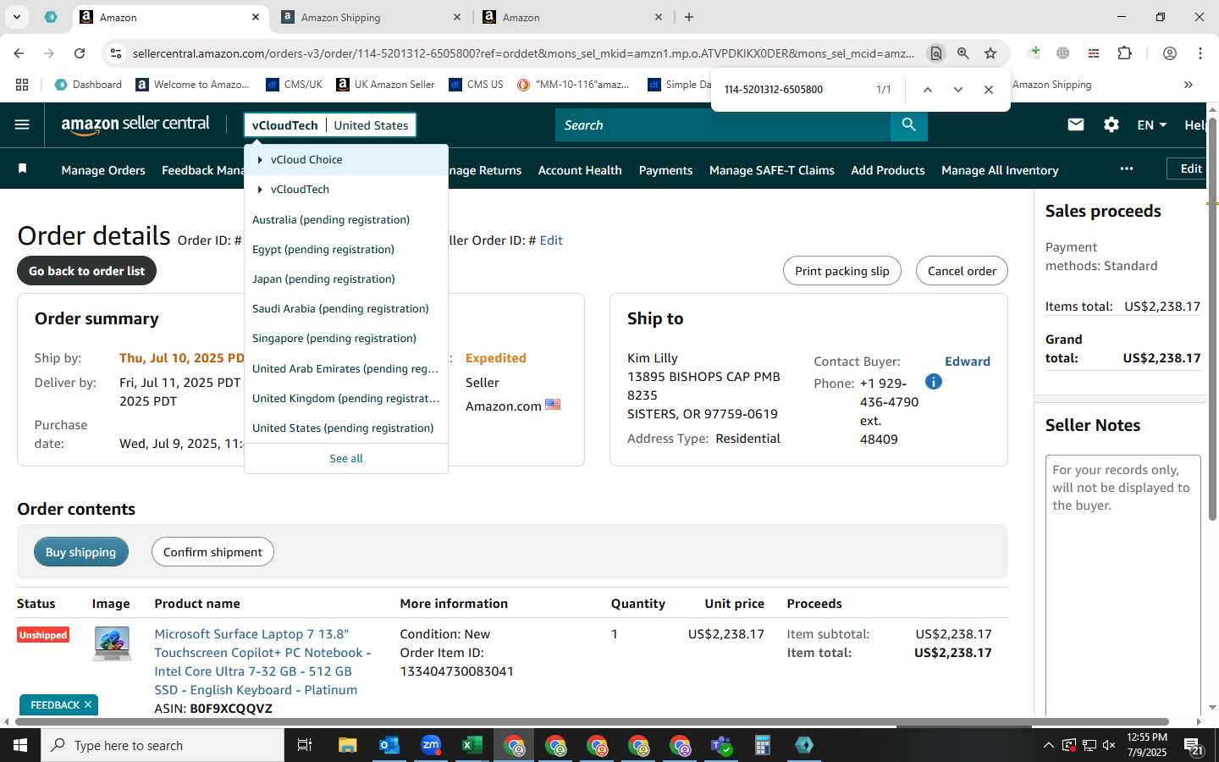Open the hamburger menu in Seller Central
Screen dimensions: 1219x762
click(22, 124)
